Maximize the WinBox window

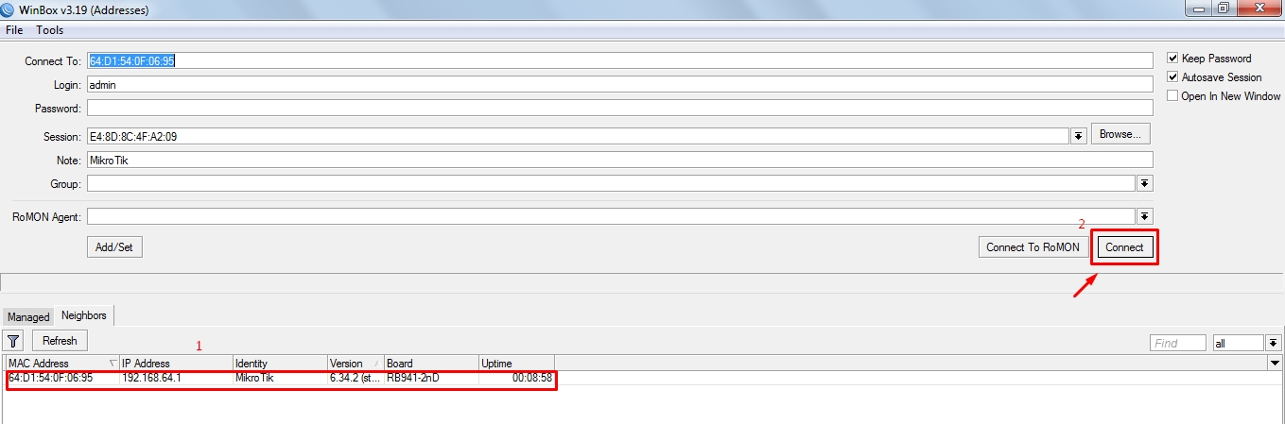pos(1223,8)
